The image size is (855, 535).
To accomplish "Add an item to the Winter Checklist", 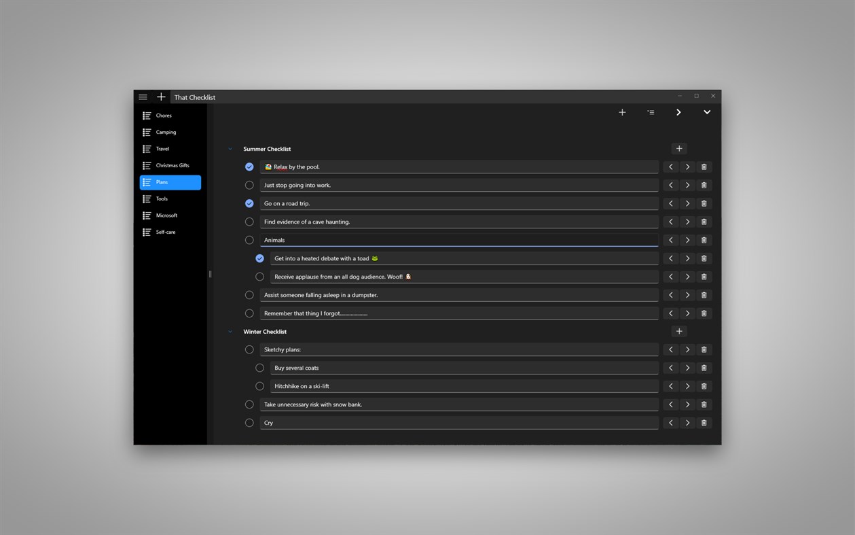I will (678, 331).
